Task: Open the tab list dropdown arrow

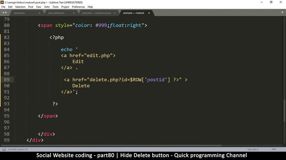Action: pyautogui.click(x=282, y=12)
